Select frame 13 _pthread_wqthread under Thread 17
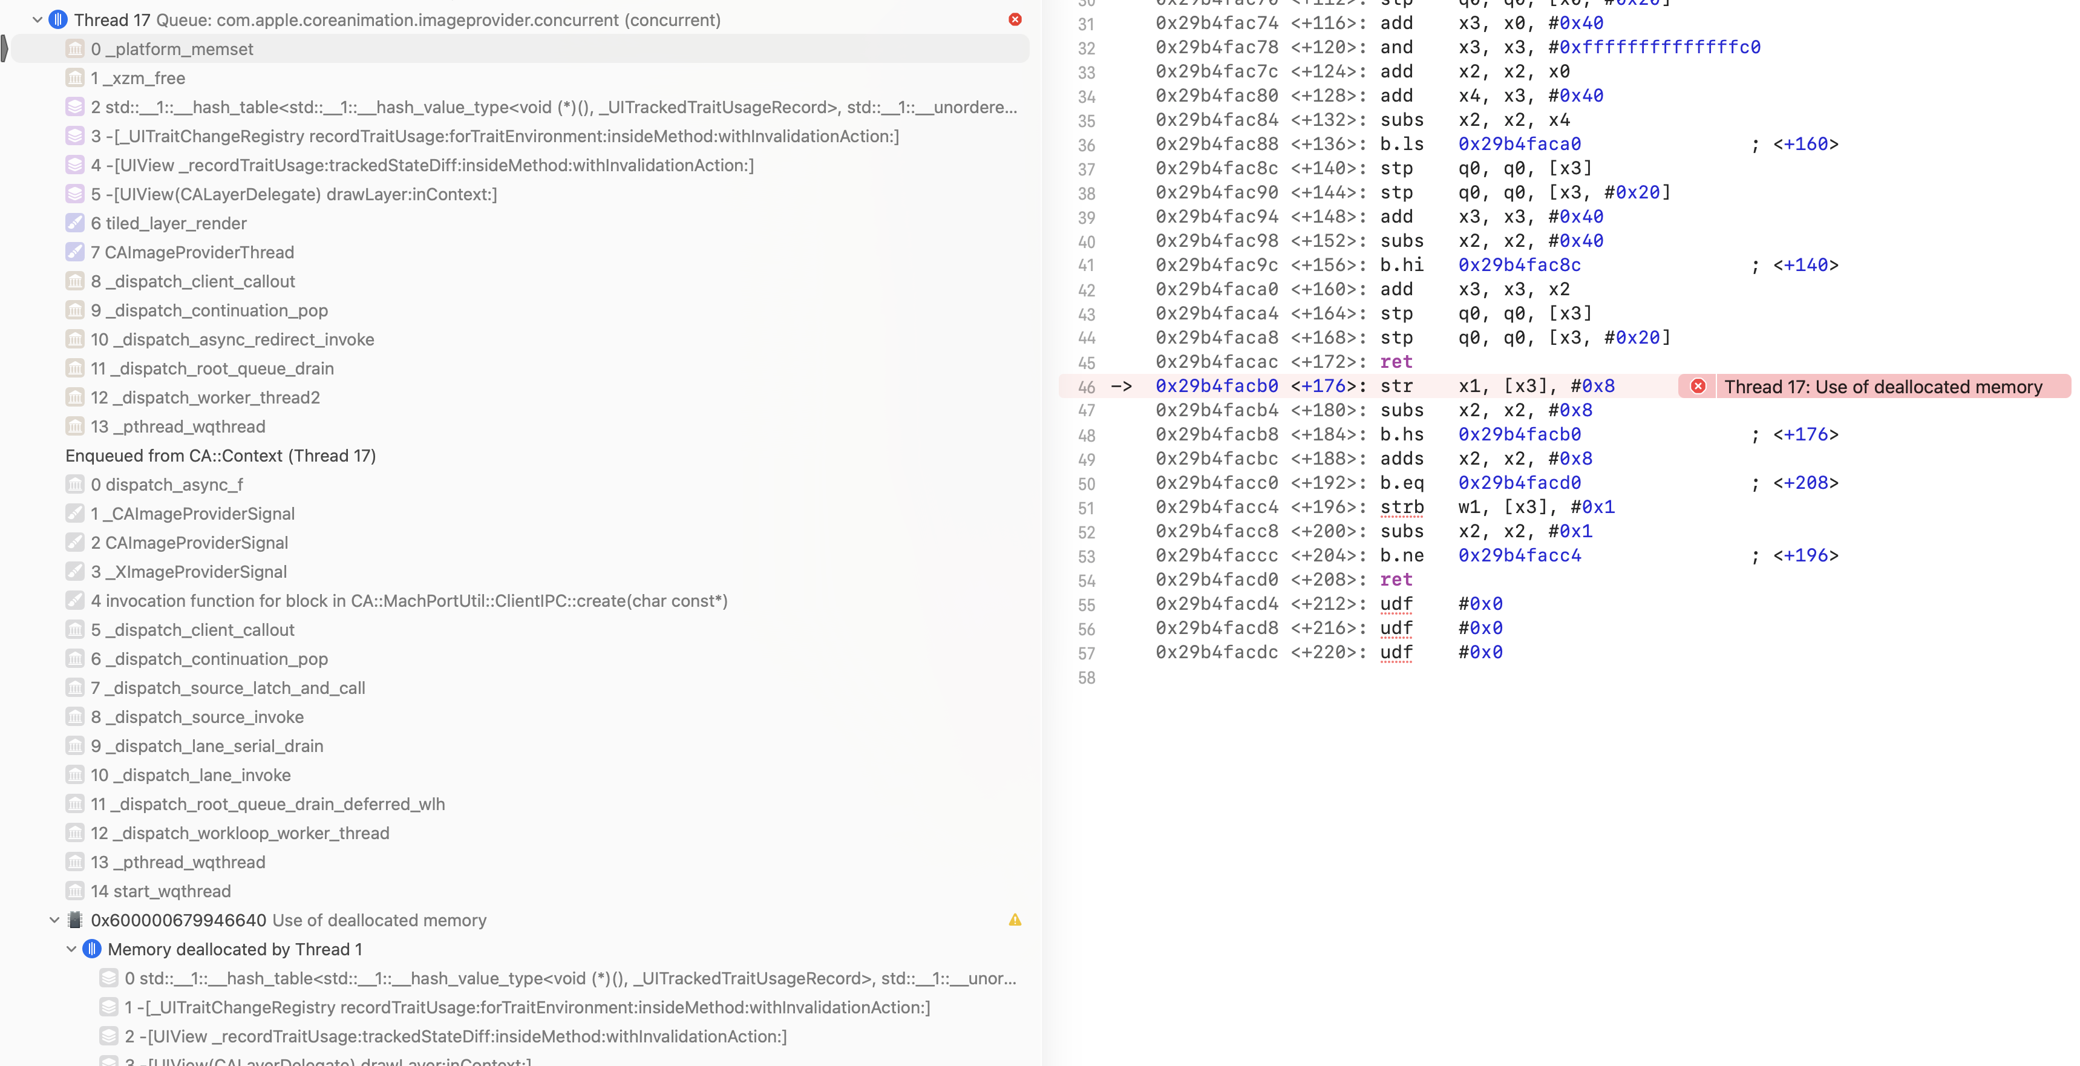Viewport: 2080px width, 1066px height. click(178, 427)
